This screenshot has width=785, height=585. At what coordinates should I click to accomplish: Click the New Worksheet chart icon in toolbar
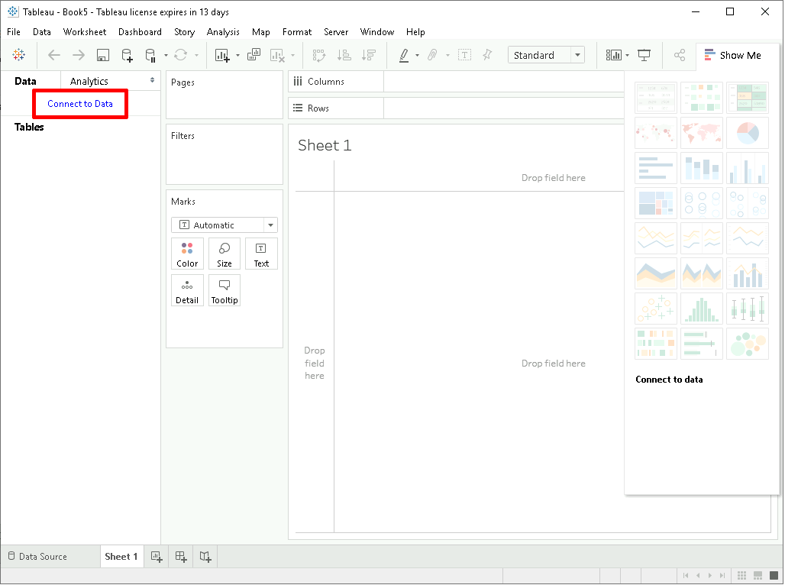point(221,55)
